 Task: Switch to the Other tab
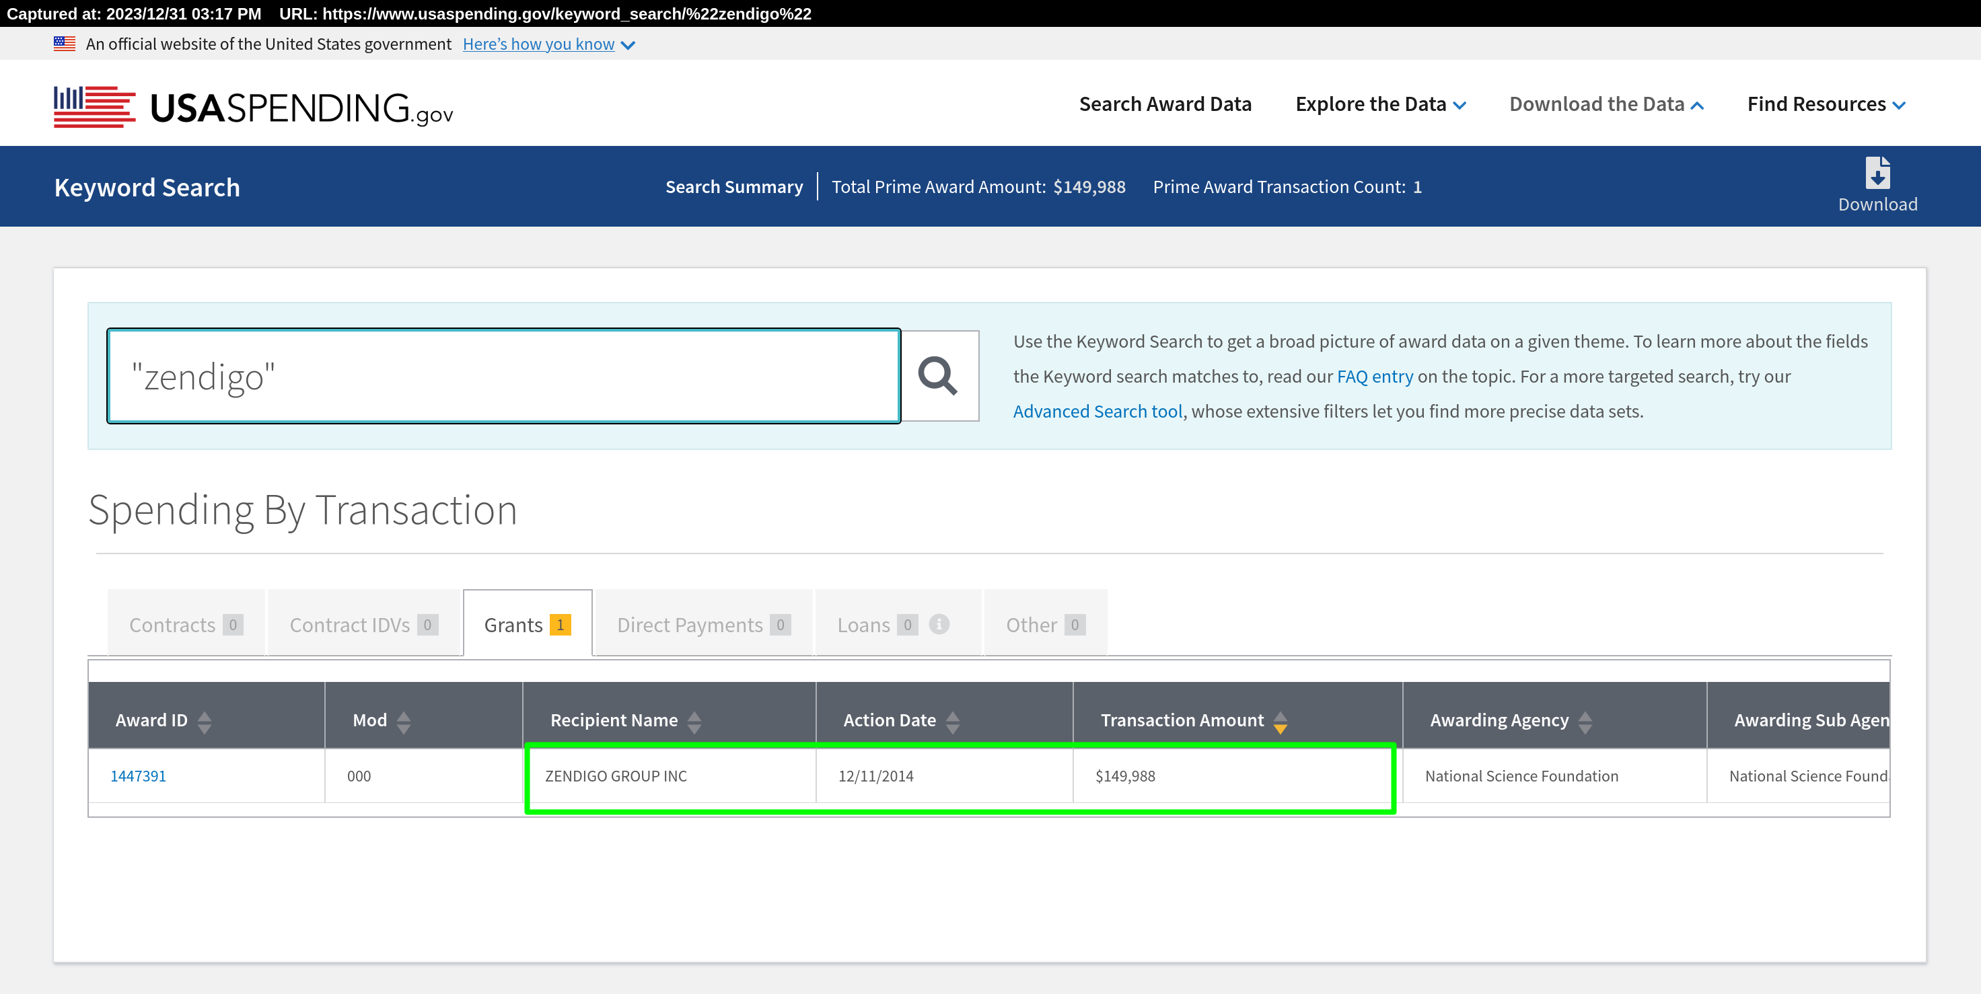coord(1045,623)
